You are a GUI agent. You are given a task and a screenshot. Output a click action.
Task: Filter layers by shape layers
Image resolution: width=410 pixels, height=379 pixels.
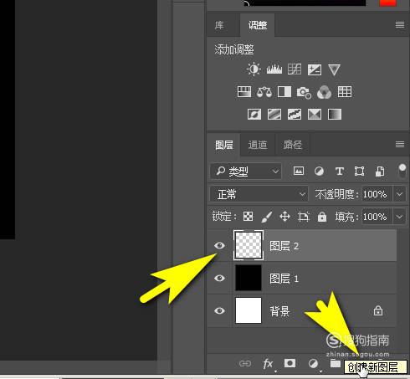point(359,171)
